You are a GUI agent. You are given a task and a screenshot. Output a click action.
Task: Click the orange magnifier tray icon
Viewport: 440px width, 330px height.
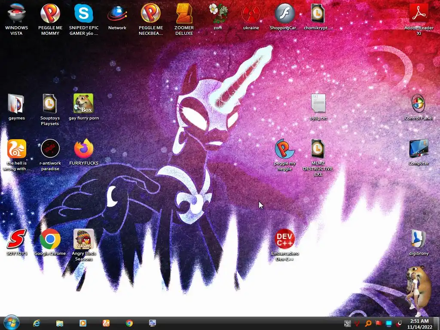pyautogui.click(x=368, y=324)
